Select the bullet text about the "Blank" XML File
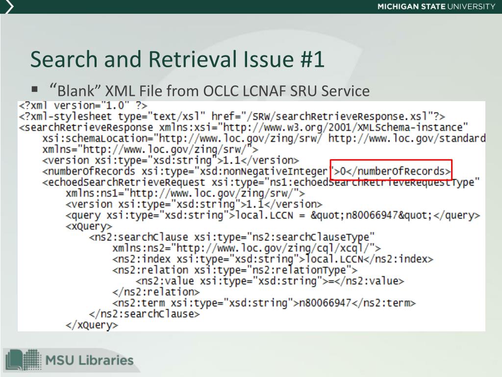The image size is (502, 377). point(210,91)
